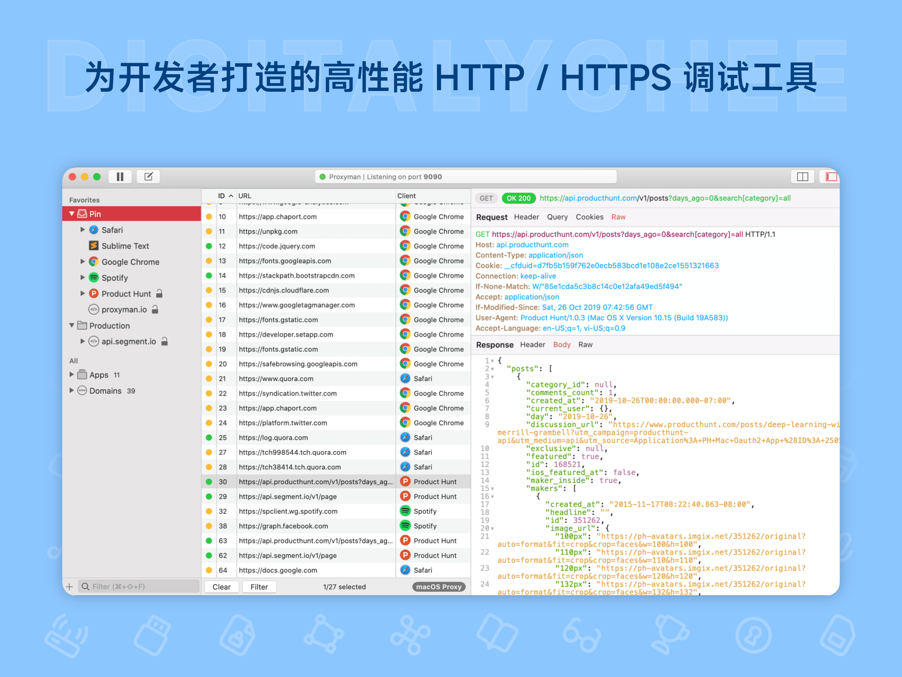Screen dimensions: 902x677
Task: Fold the makers array on line 15
Action: [493, 488]
